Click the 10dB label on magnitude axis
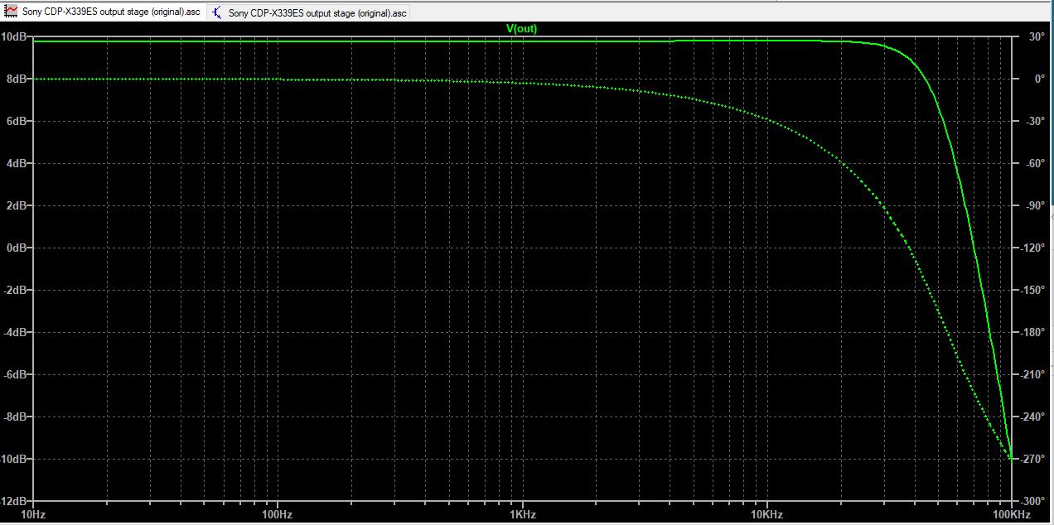 click(13, 36)
